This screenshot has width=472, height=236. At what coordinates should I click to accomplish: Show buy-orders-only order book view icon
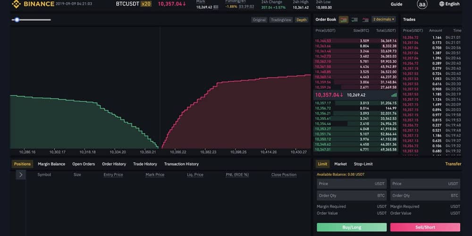354,19
